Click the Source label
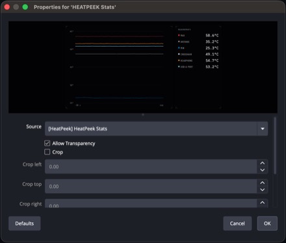Screen dimensions: 286x243 click(x=34, y=127)
